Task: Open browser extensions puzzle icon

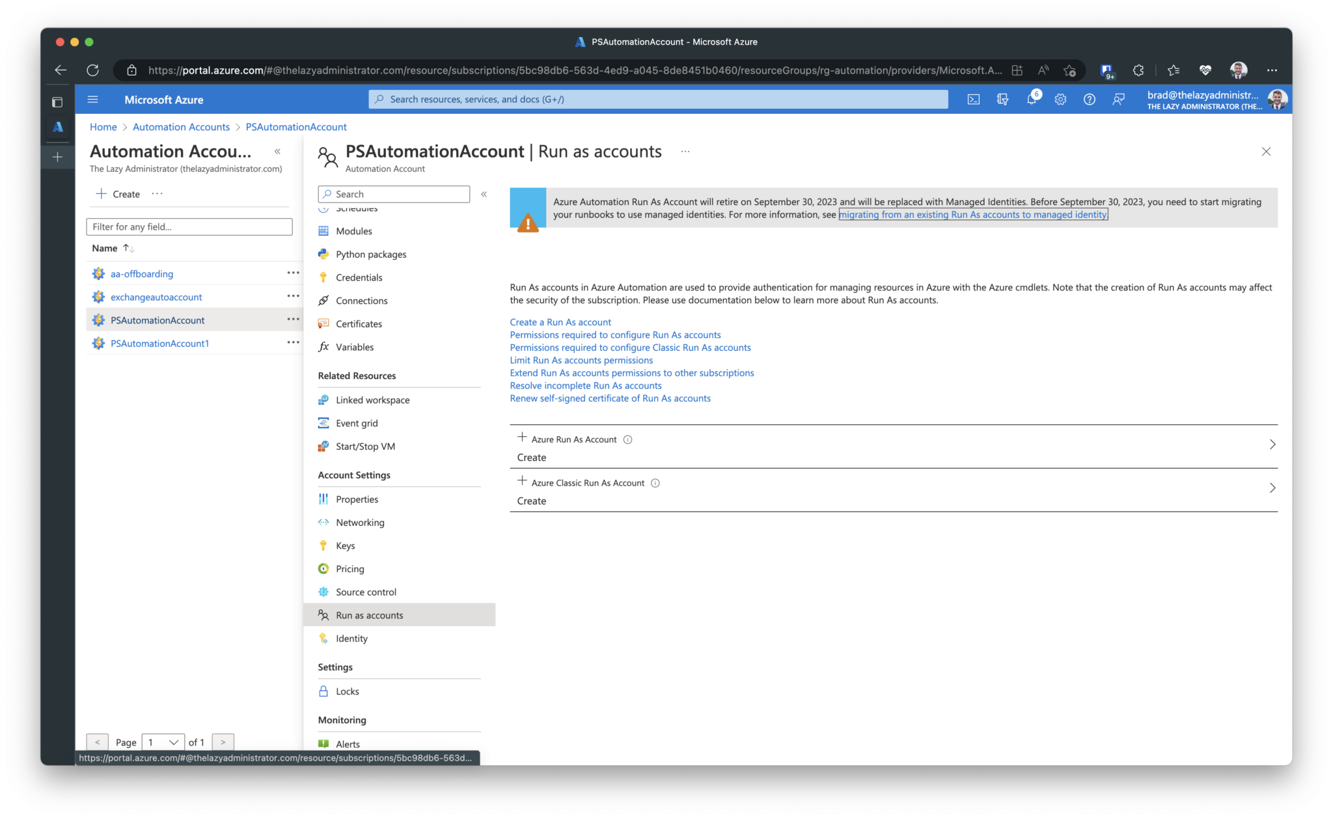Action: coord(1138,70)
